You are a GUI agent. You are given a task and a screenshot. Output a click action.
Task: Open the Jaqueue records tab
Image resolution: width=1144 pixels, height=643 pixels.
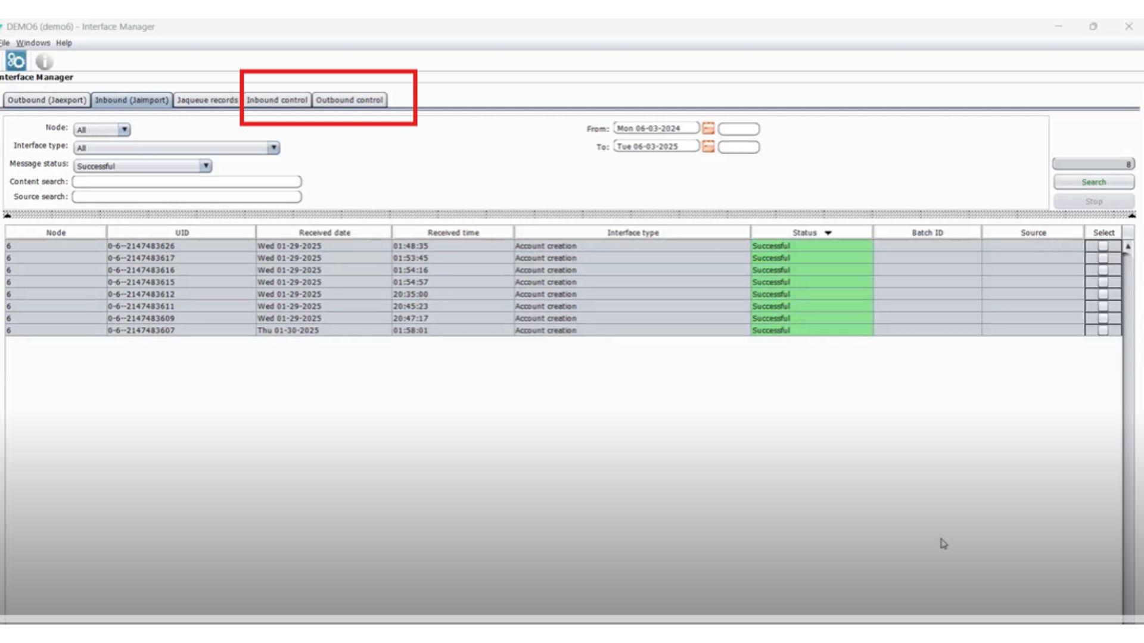(x=207, y=100)
